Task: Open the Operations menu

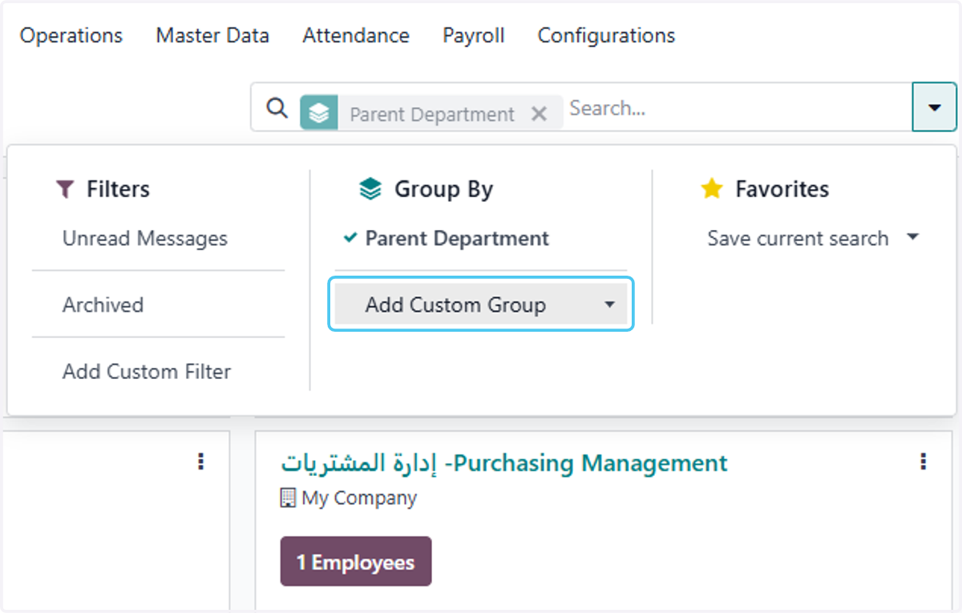Action: coord(71,35)
